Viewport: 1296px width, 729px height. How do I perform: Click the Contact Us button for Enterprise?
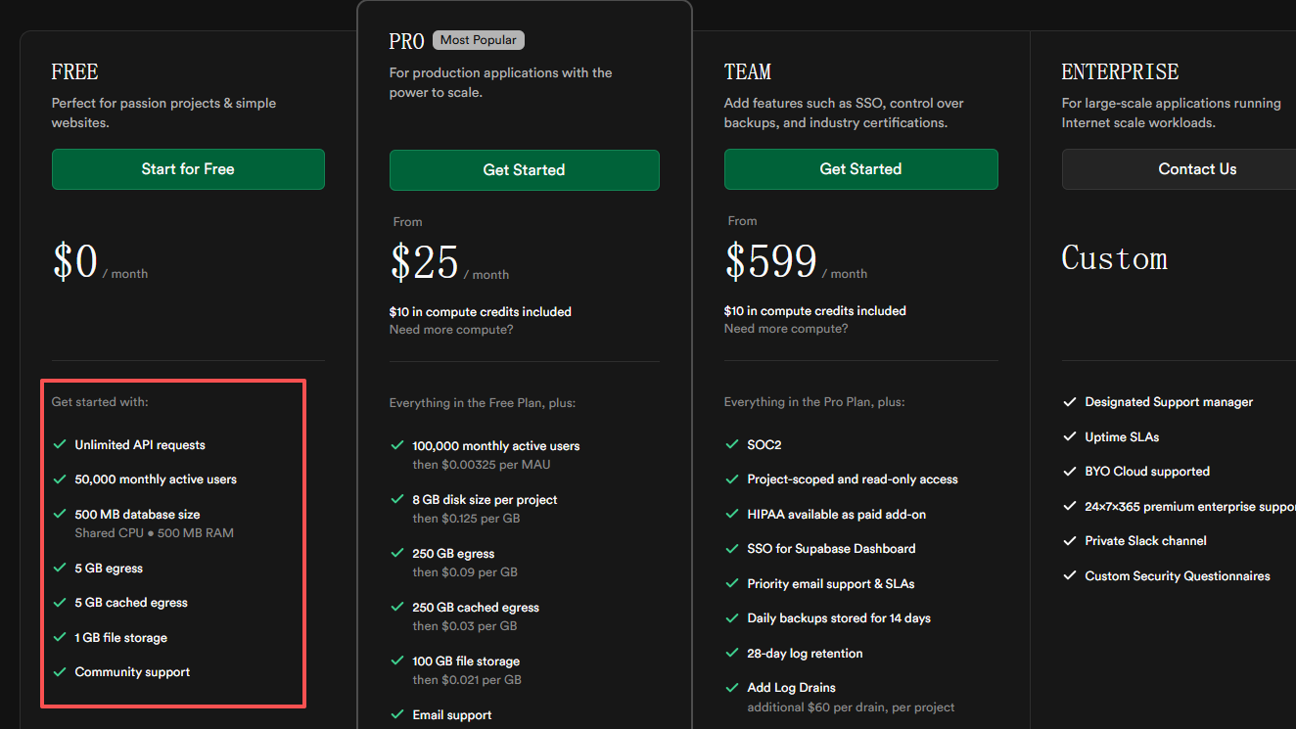[x=1196, y=169]
